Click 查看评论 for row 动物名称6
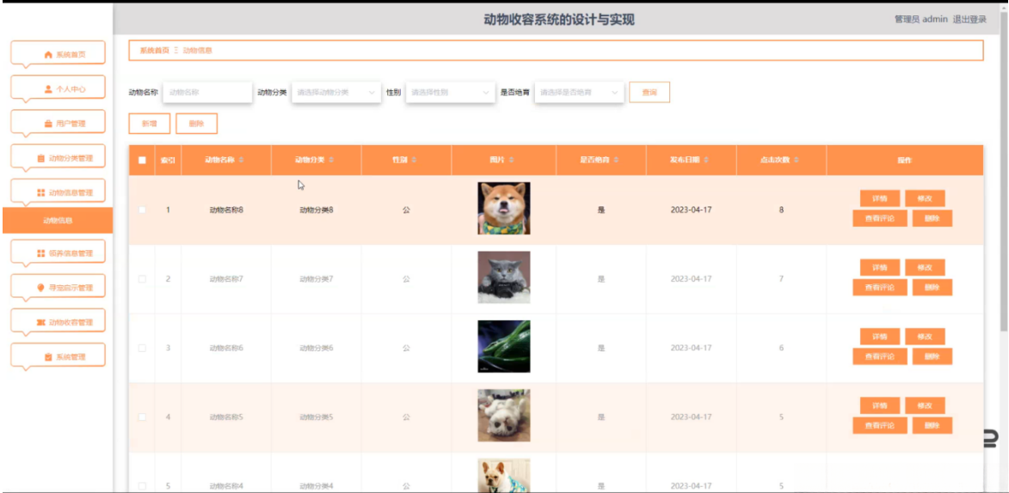This screenshot has width=1009, height=493. tap(880, 356)
